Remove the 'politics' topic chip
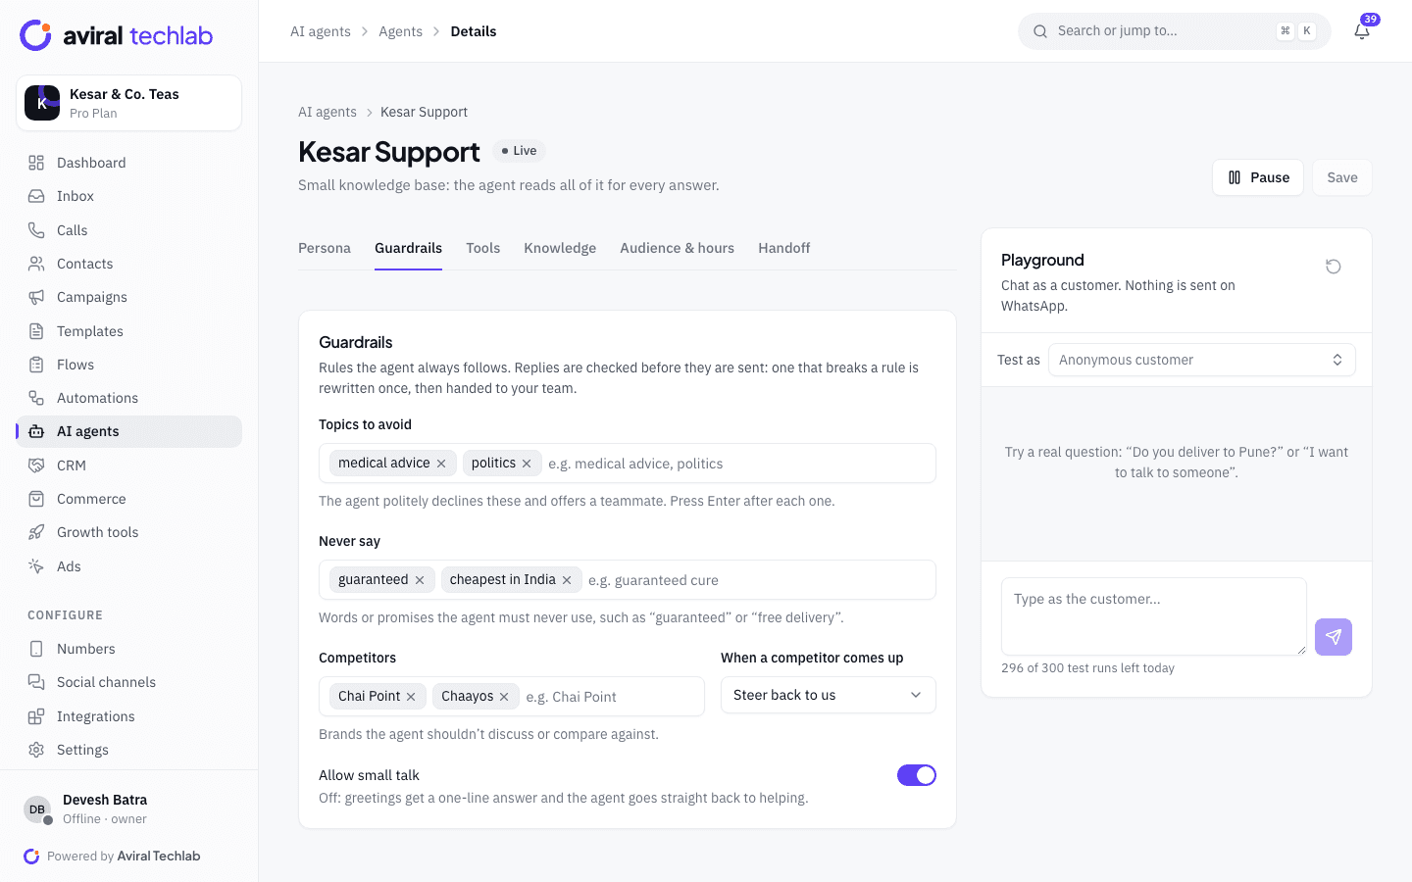The height and width of the screenshot is (882, 1412). click(x=527, y=464)
